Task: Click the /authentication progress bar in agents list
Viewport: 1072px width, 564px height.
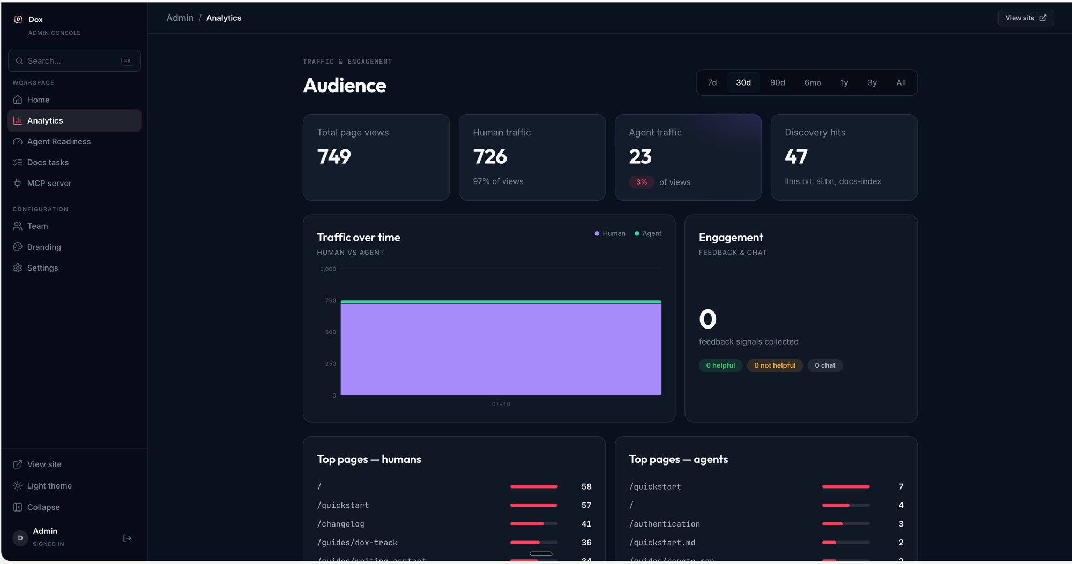Action: [846, 524]
